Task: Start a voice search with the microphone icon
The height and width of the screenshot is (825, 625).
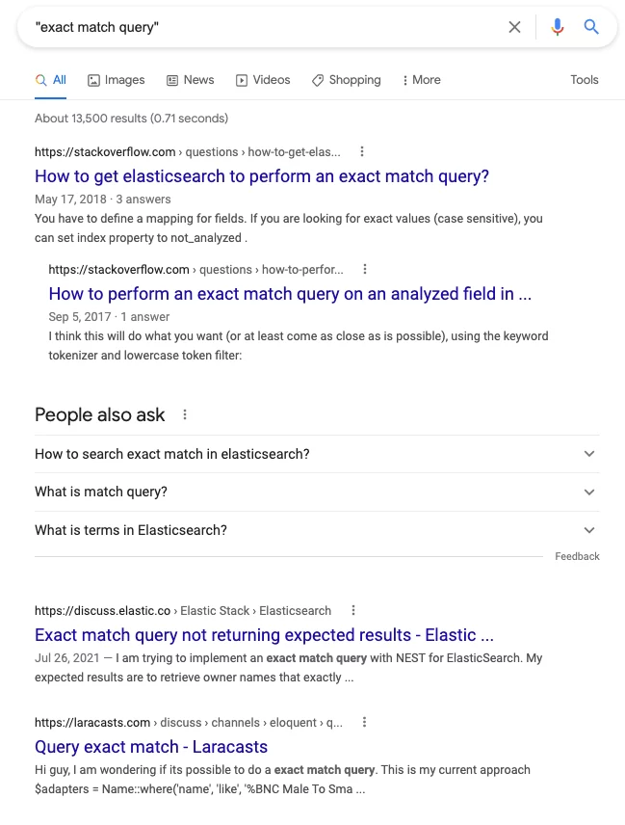Action: point(558,28)
